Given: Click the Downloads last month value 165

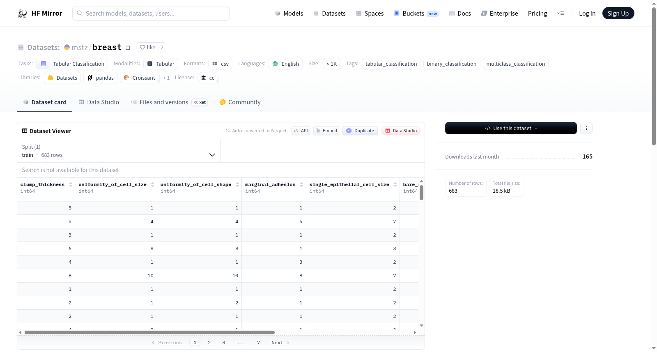Looking at the screenshot, I should (587, 156).
